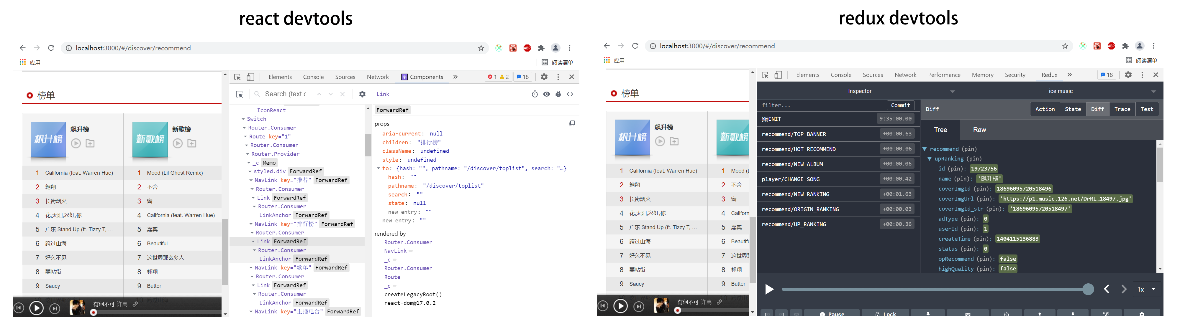The height and width of the screenshot is (324, 1180).
Task: Click the stopwatch suspend icon beside Link
Action: coord(535,94)
